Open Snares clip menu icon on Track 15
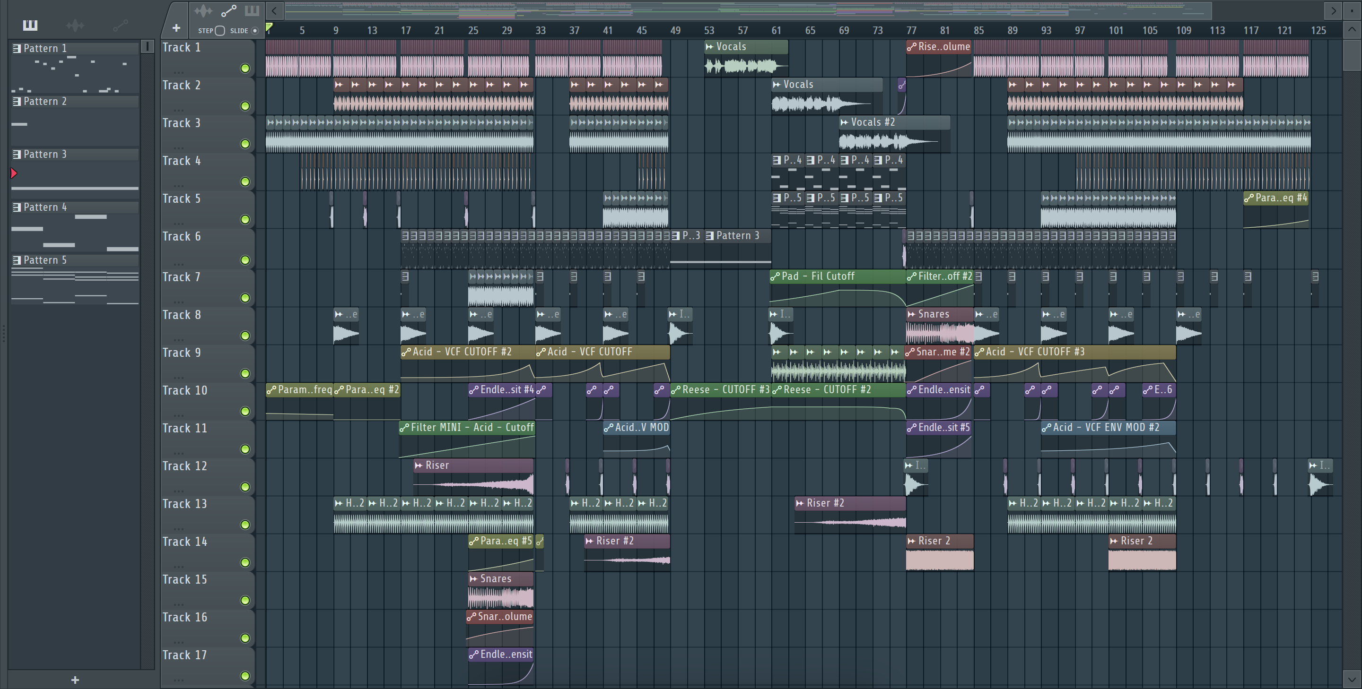 pos(473,579)
